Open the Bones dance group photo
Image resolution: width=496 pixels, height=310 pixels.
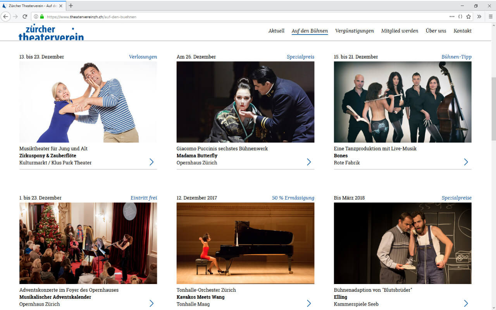[403, 102]
